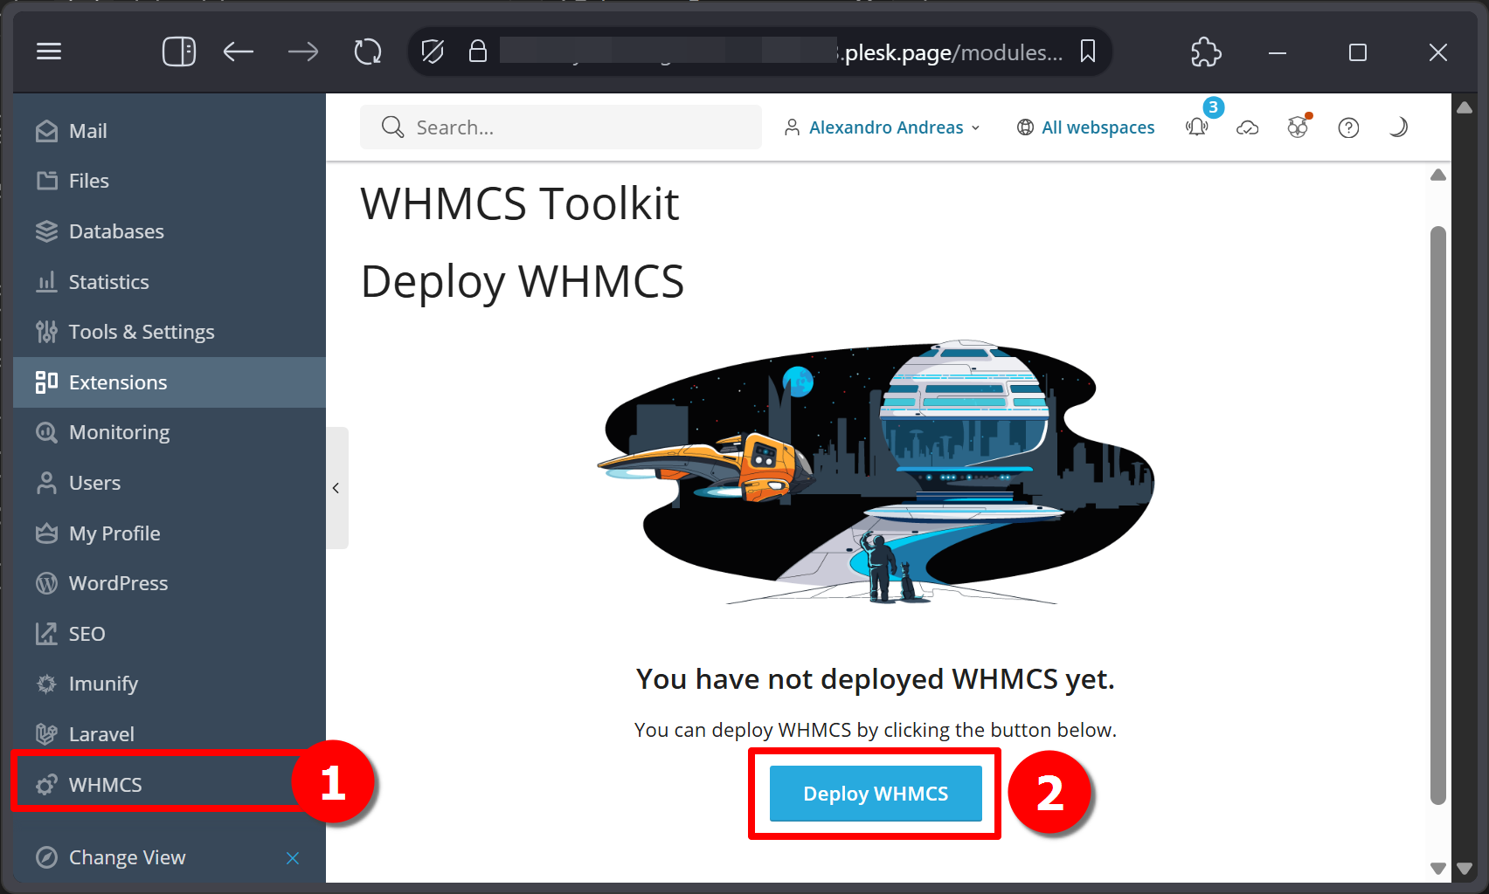
Task: Reload the page with the refresh icon
Action: pyautogui.click(x=368, y=52)
